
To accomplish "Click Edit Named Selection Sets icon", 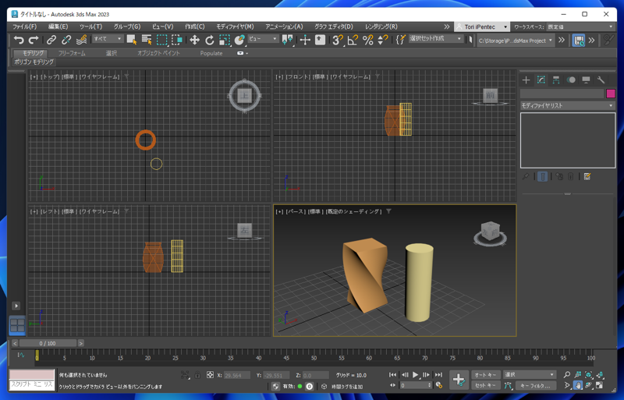I will point(400,40).
